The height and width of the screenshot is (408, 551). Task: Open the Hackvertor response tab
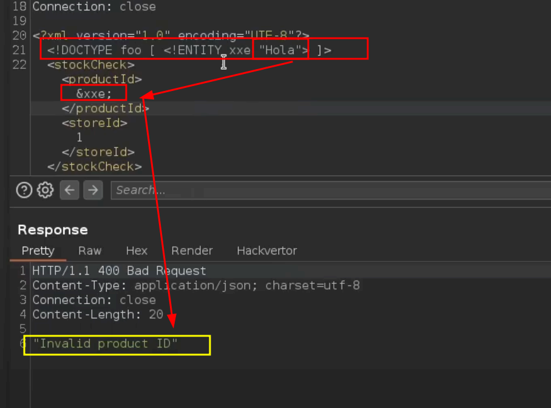[x=267, y=251]
